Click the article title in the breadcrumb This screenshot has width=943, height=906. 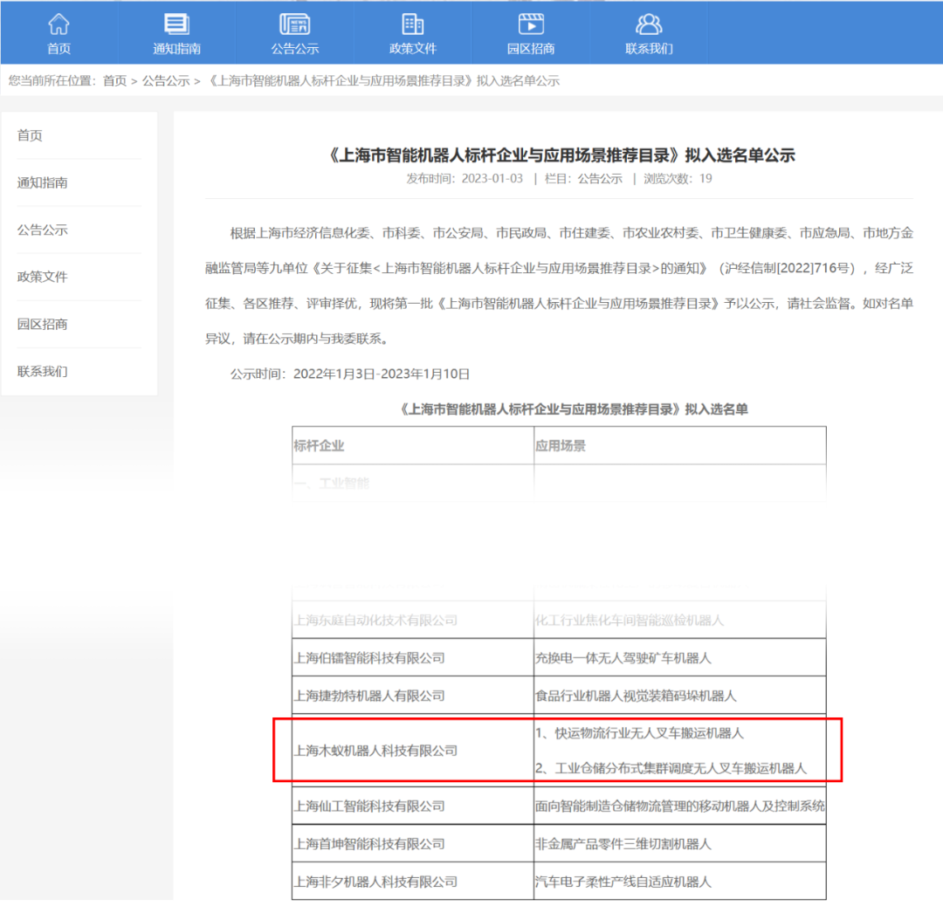tap(384, 81)
